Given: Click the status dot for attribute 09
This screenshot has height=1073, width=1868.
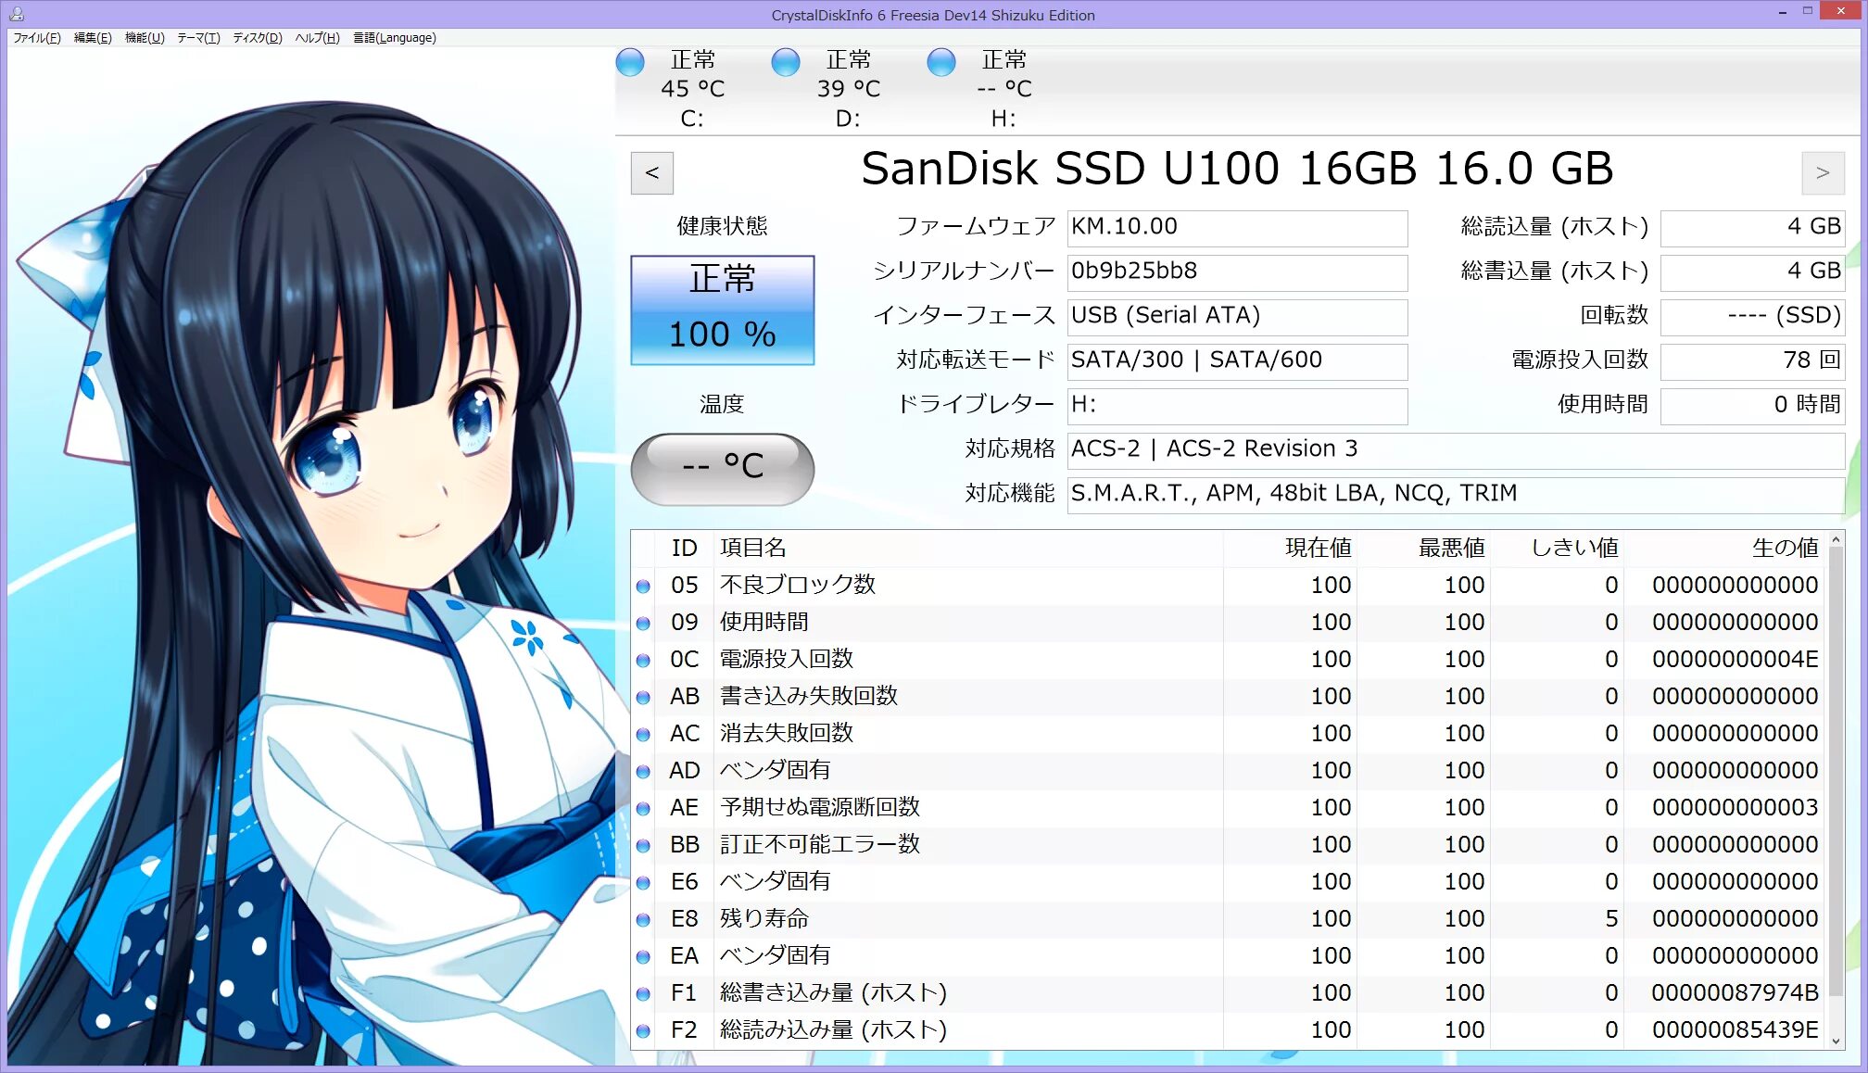Looking at the screenshot, I should 643,624.
